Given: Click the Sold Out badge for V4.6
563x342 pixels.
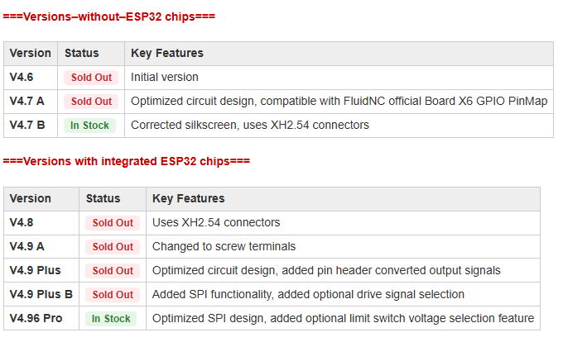Looking at the screenshot, I should pos(91,78).
